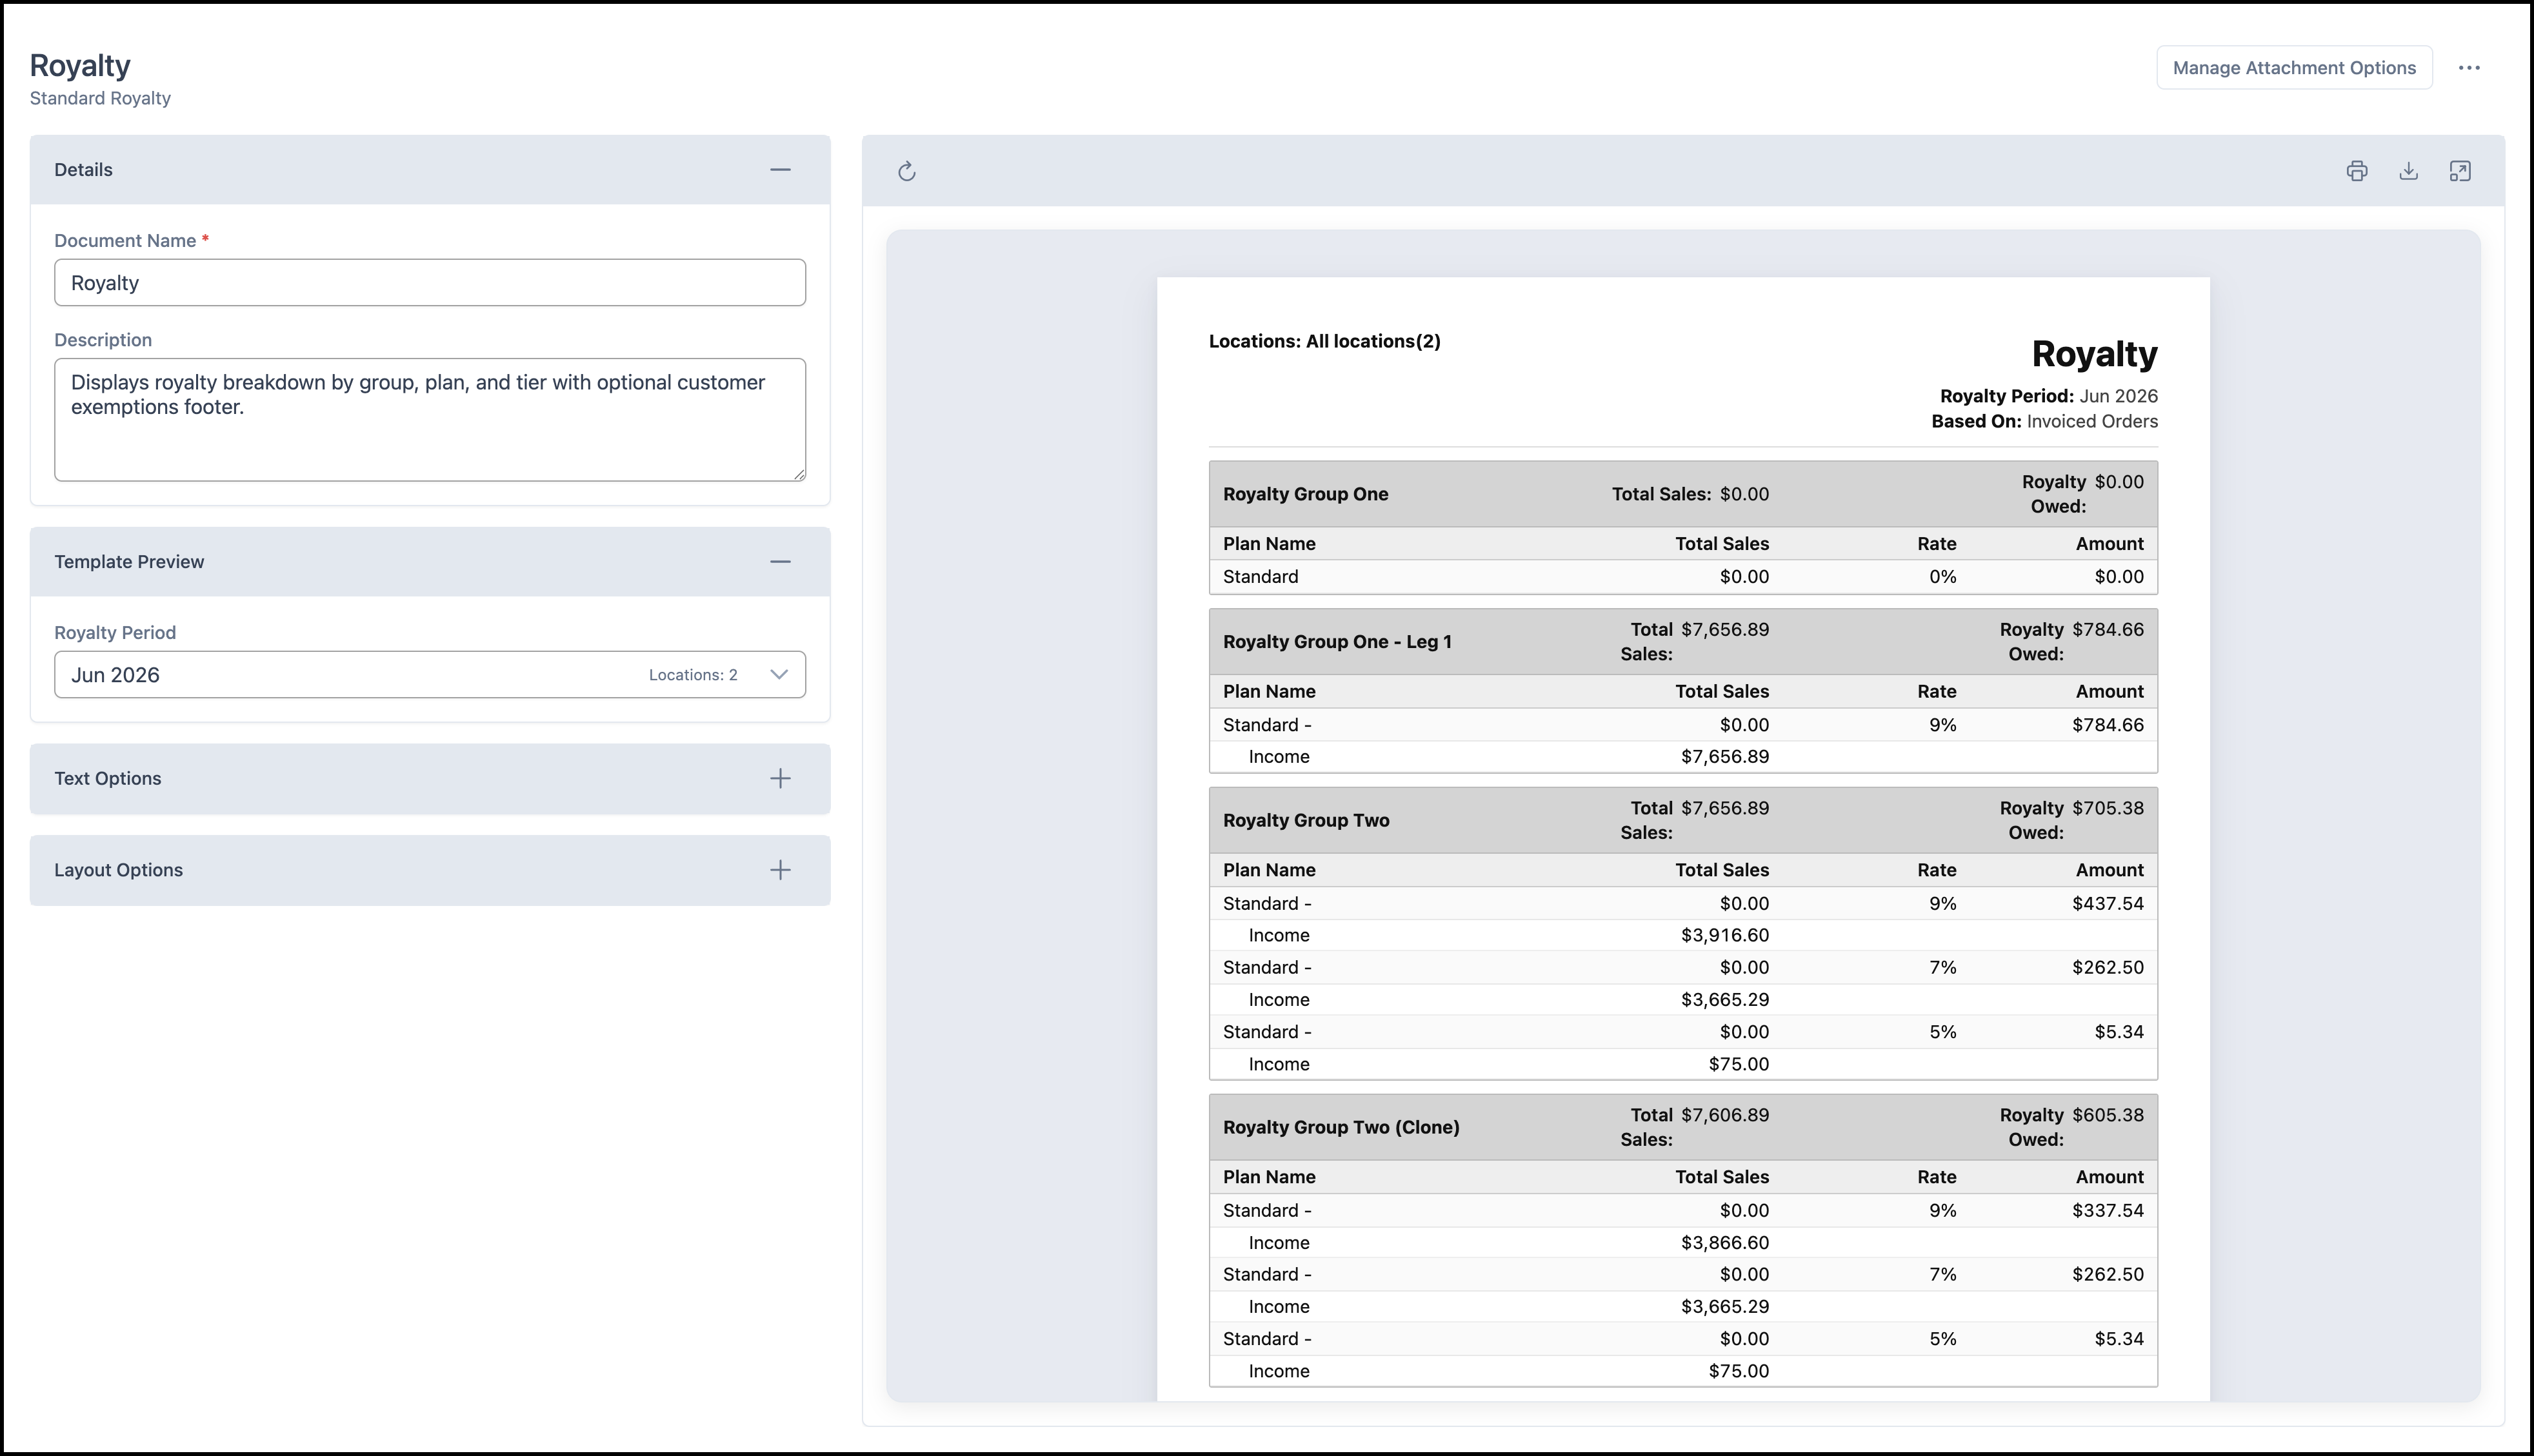Click the Template Preview panel header
Image resolution: width=2534 pixels, height=1456 pixels.
point(430,562)
